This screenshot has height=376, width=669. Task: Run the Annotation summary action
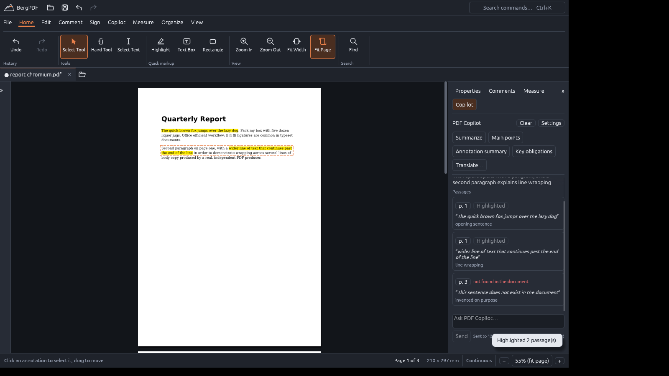[481, 152]
